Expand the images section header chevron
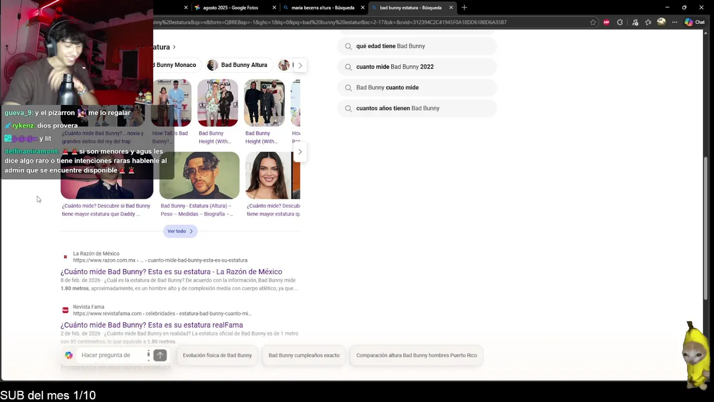 tap(174, 47)
